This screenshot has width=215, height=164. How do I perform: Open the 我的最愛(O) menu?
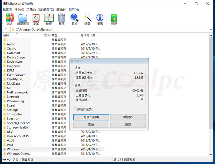46,10
